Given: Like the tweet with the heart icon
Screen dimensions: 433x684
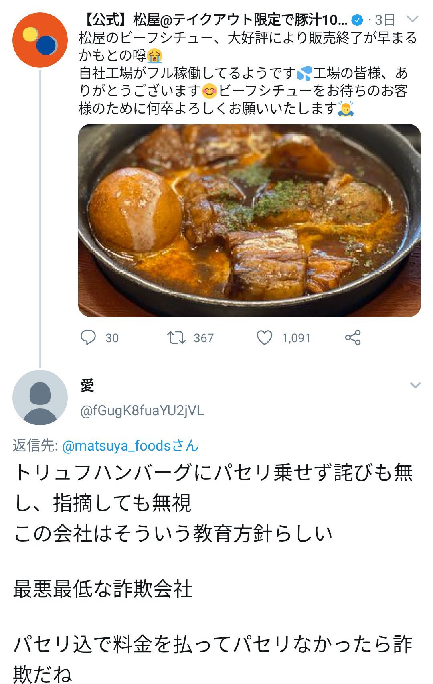Looking at the screenshot, I should pyautogui.click(x=264, y=337).
